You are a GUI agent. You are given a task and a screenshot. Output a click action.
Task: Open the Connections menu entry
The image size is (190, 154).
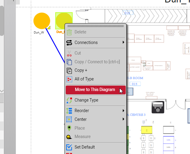coord(86,42)
